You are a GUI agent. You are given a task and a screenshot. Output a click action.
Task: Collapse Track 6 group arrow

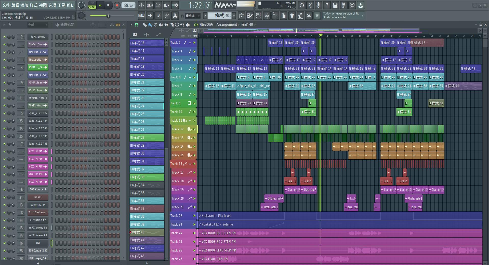pyautogui.click(x=190, y=77)
